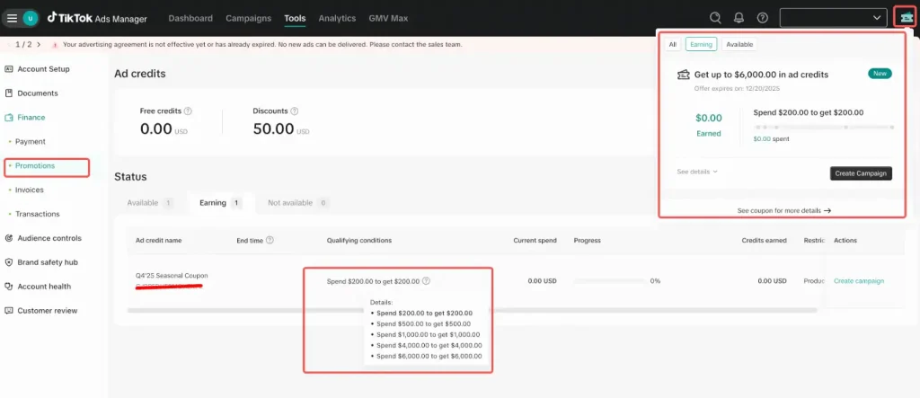The height and width of the screenshot is (398, 920).
Task: Go to the Dashboard menu
Action: click(190, 18)
